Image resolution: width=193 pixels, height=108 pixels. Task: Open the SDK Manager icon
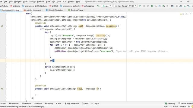point(188,6)
